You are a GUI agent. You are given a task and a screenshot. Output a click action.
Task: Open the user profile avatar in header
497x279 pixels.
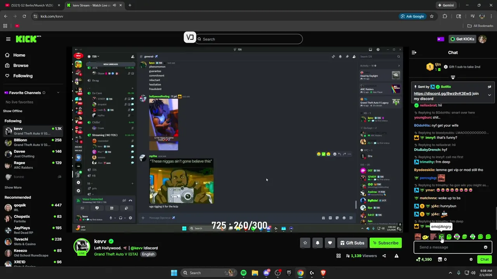point(482,39)
